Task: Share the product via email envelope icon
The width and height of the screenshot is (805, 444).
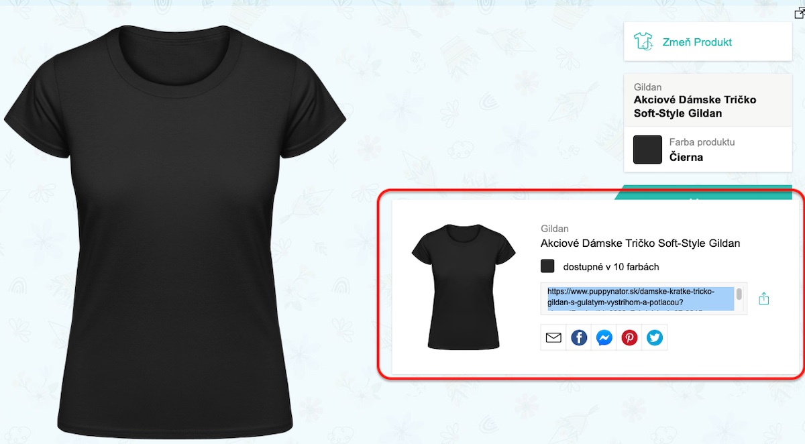Action: (553, 338)
